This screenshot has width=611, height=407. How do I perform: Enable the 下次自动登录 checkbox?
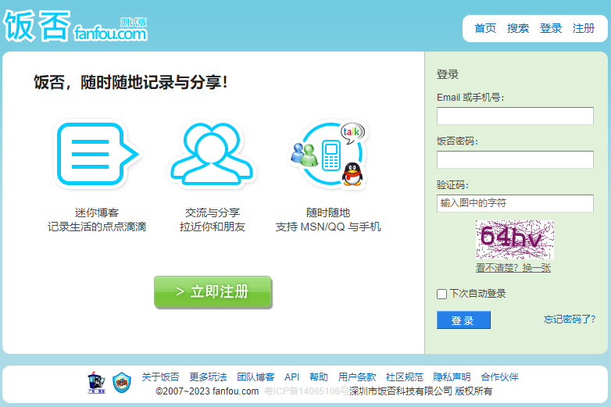[x=442, y=295]
